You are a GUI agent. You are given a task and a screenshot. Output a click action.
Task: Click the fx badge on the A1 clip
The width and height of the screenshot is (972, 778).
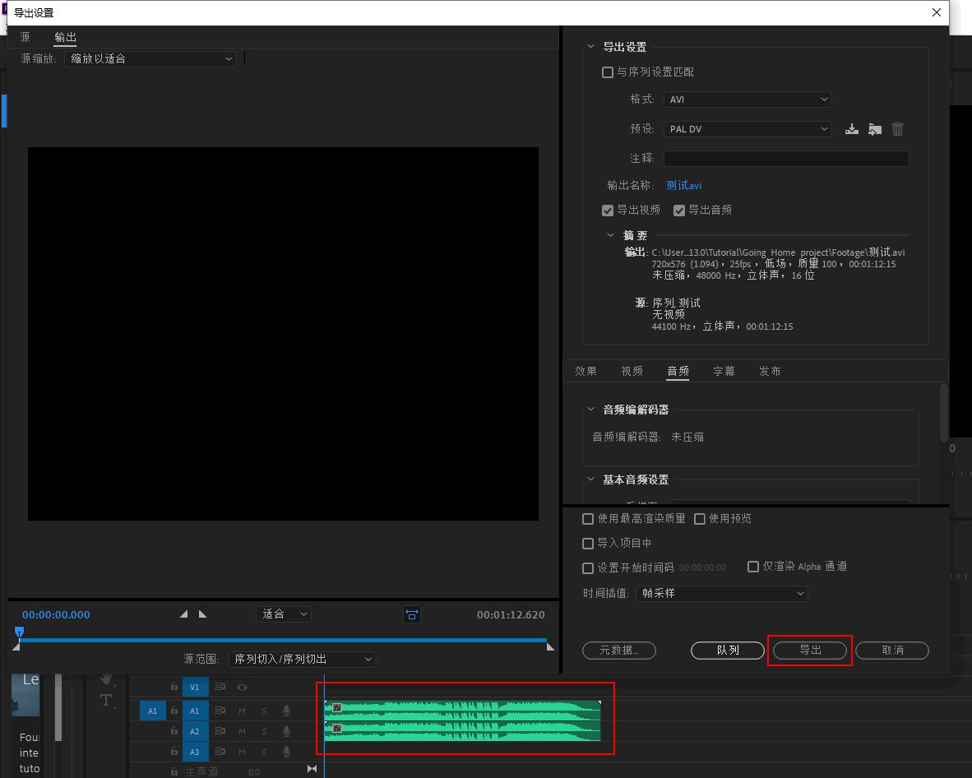point(337,707)
